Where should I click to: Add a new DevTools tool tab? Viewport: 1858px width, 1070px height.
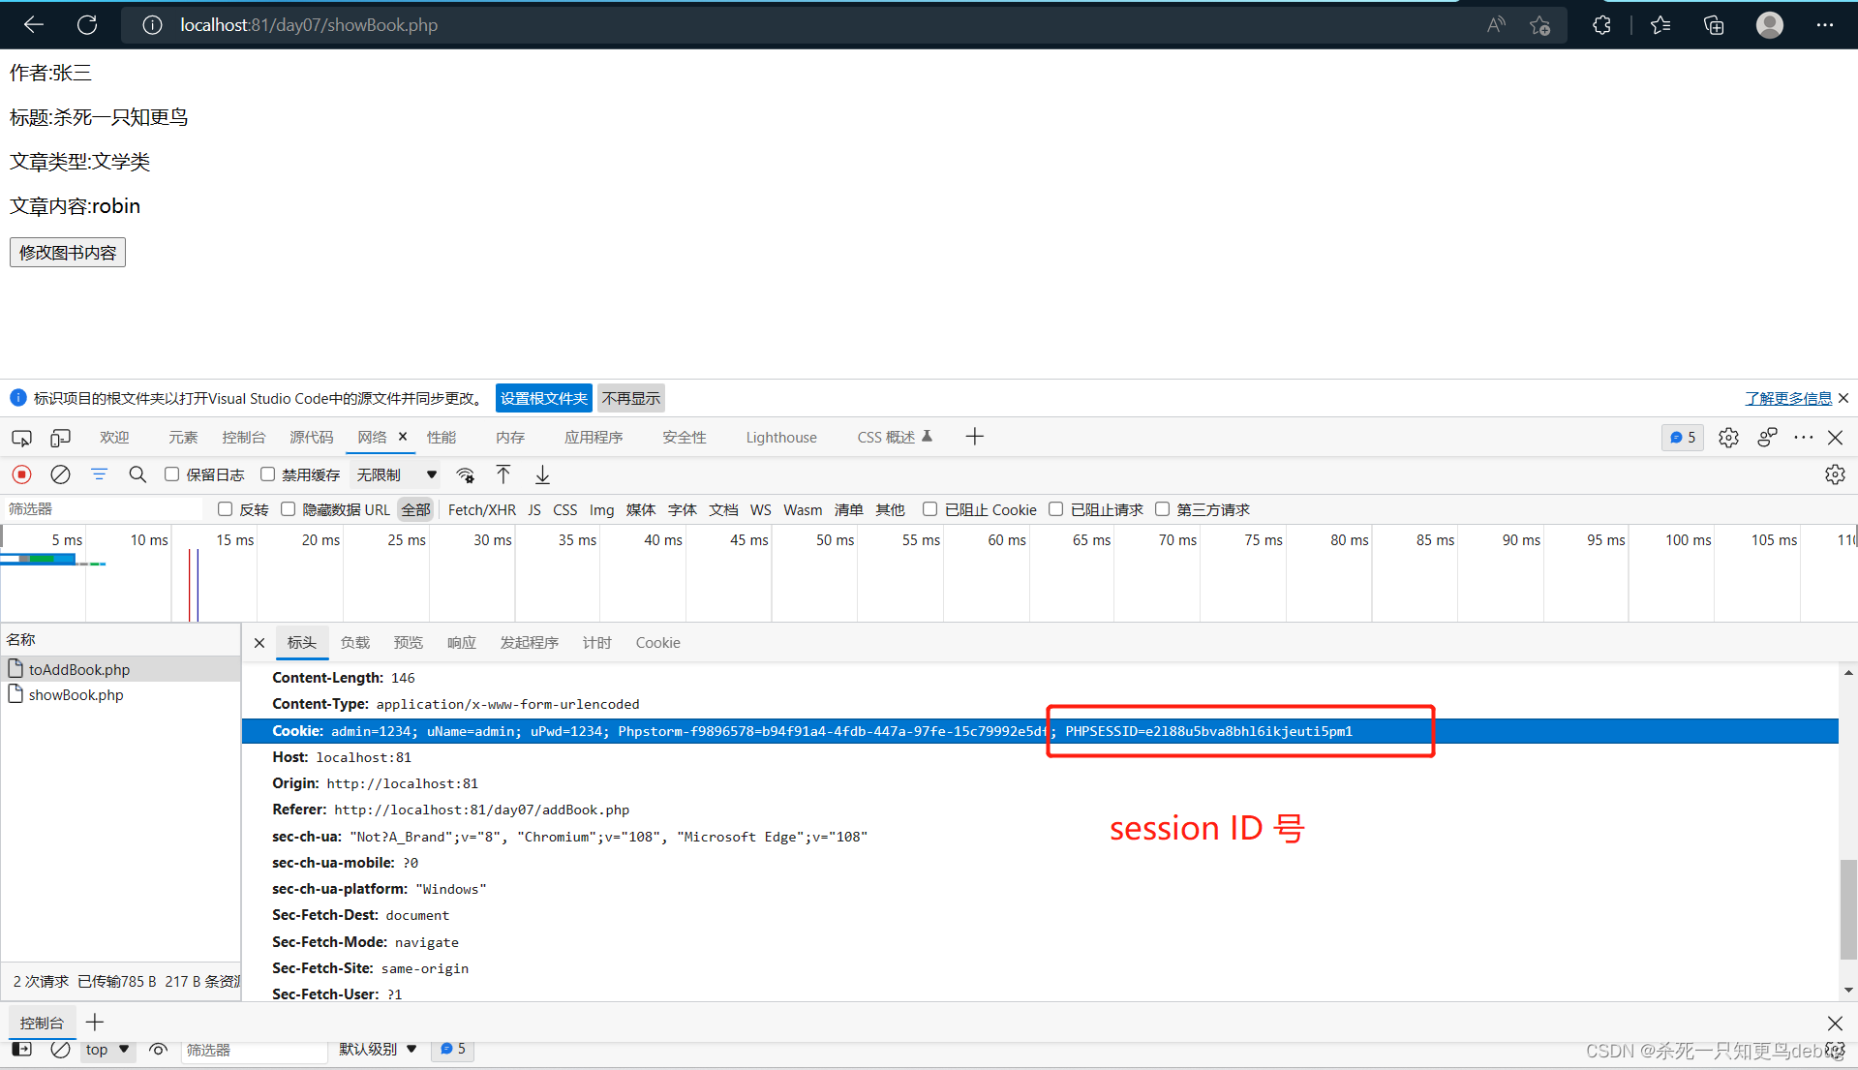point(974,438)
